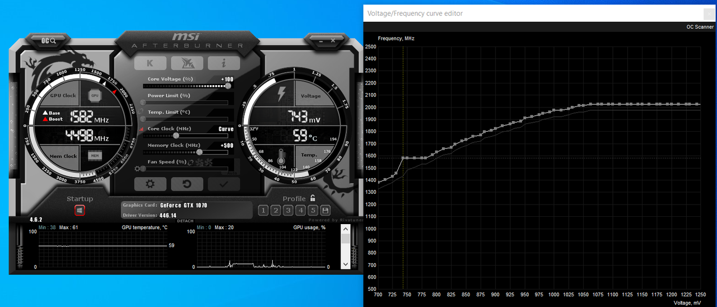
Task: Click the version '4.6.2' label
Action: pyautogui.click(x=36, y=220)
